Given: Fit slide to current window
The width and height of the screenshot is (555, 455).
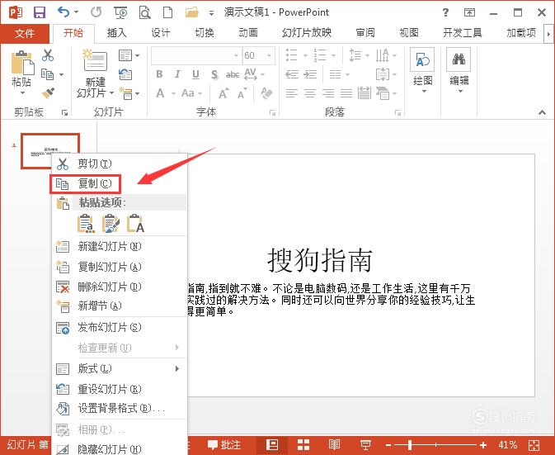Looking at the screenshot, I should coord(534,445).
